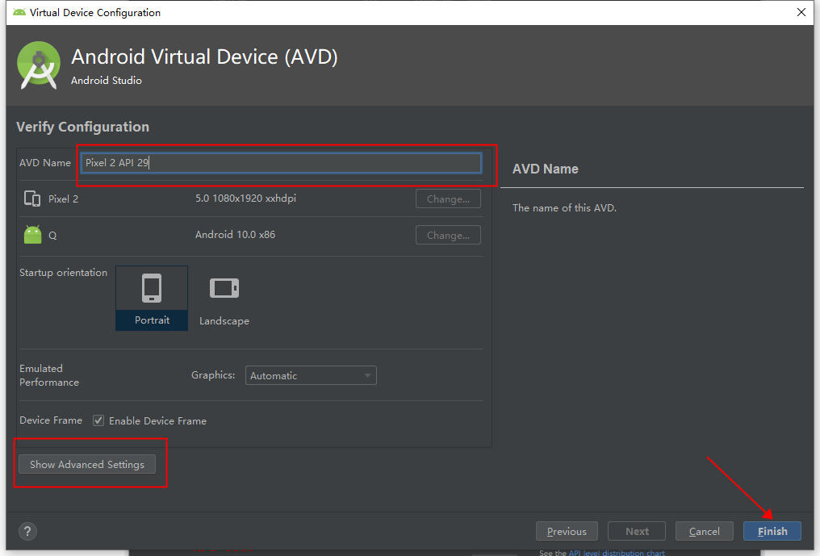The width and height of the screenshot is (820, 556).
Task: Click the 'Device Frame' label
Action: (51, 420)
